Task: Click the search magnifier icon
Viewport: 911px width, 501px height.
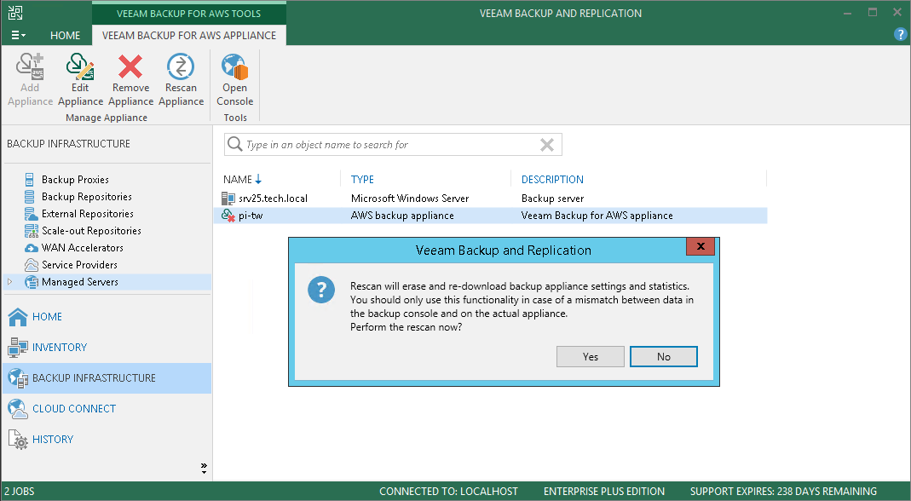Action: point(234,144)
